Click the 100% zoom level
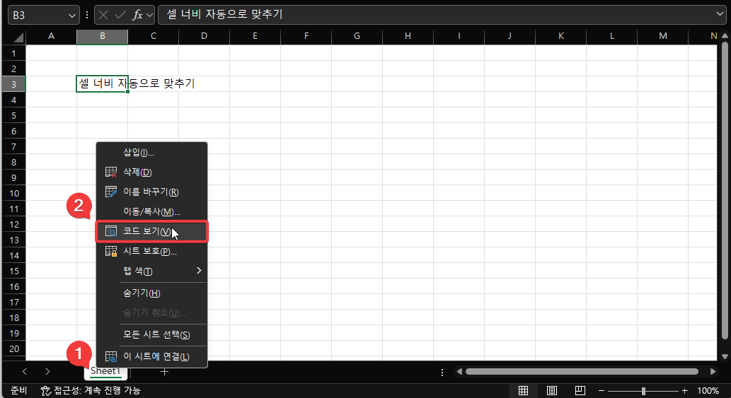This screenshot has width=731, height=398. 708,391
